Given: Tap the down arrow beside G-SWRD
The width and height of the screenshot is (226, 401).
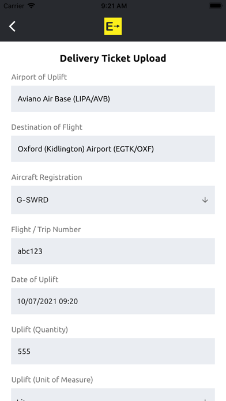Looking at the screenshot, I should pos(205,200).
